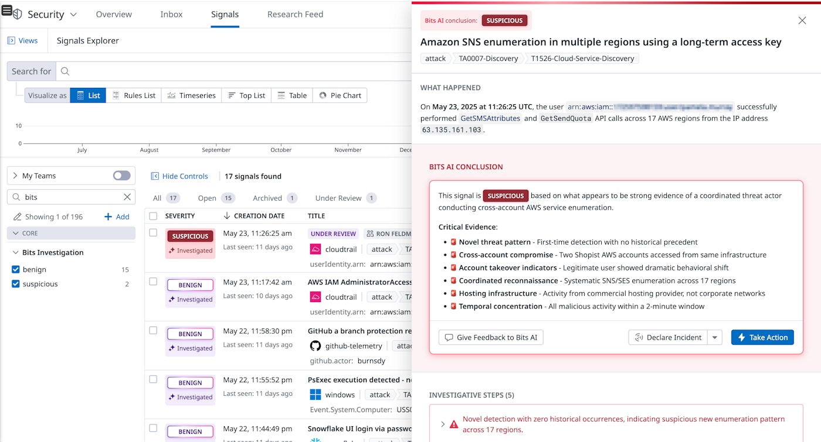Click the attack tag in panel header
This screenshot has width=821, height=442.
click(436, 59)
